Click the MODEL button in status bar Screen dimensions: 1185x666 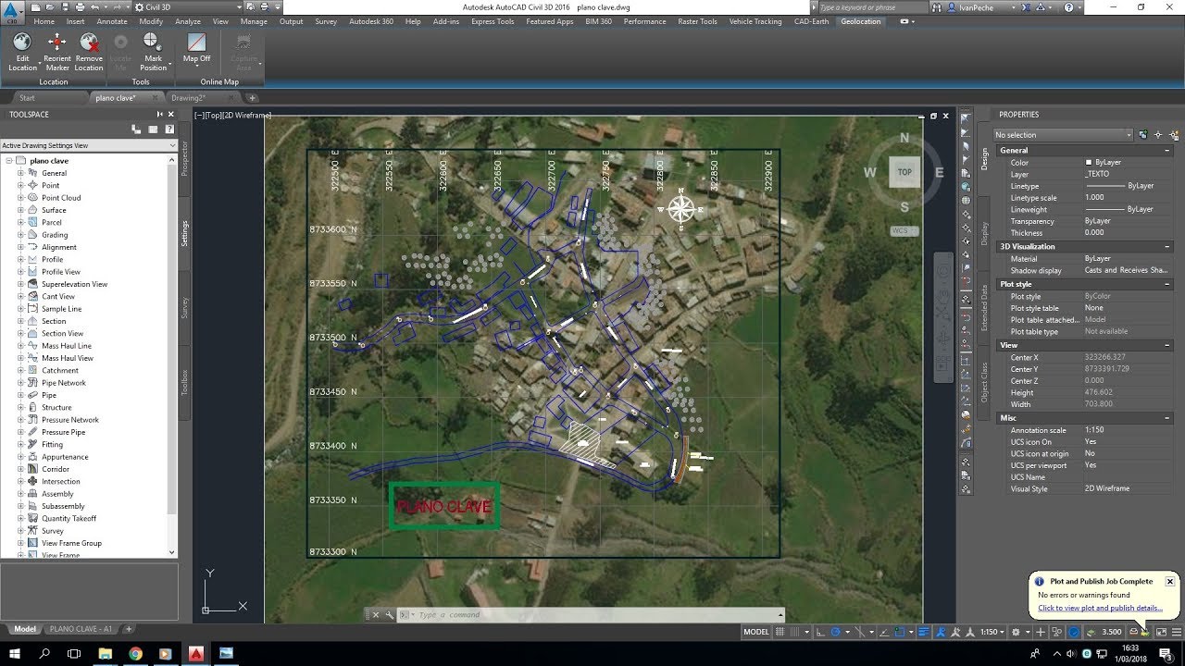click(x=756, y=632)
